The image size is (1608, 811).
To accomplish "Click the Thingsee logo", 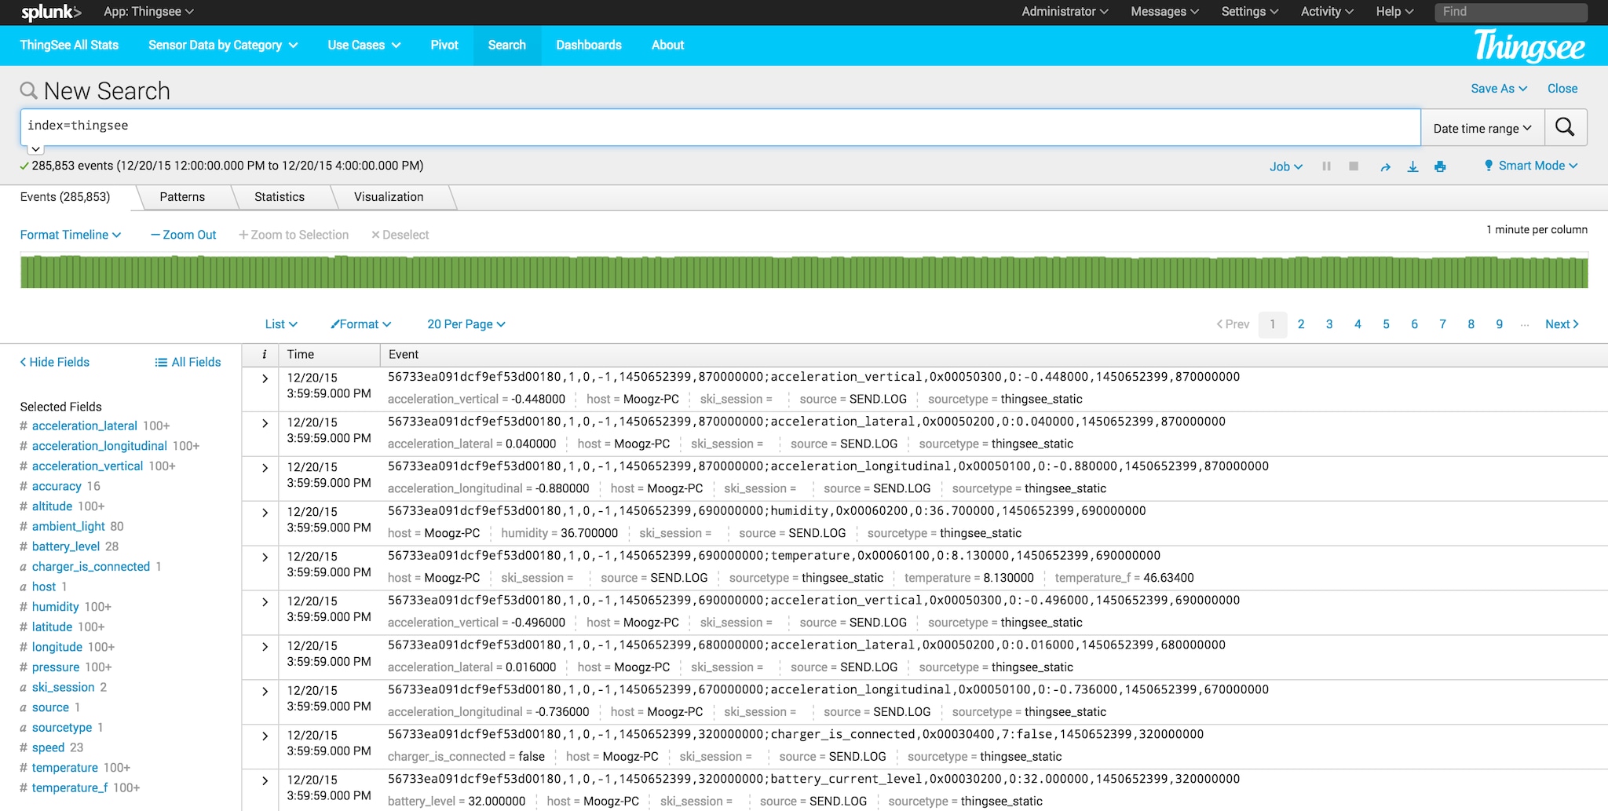I will pyautogui.click(x=1529, y=46).
